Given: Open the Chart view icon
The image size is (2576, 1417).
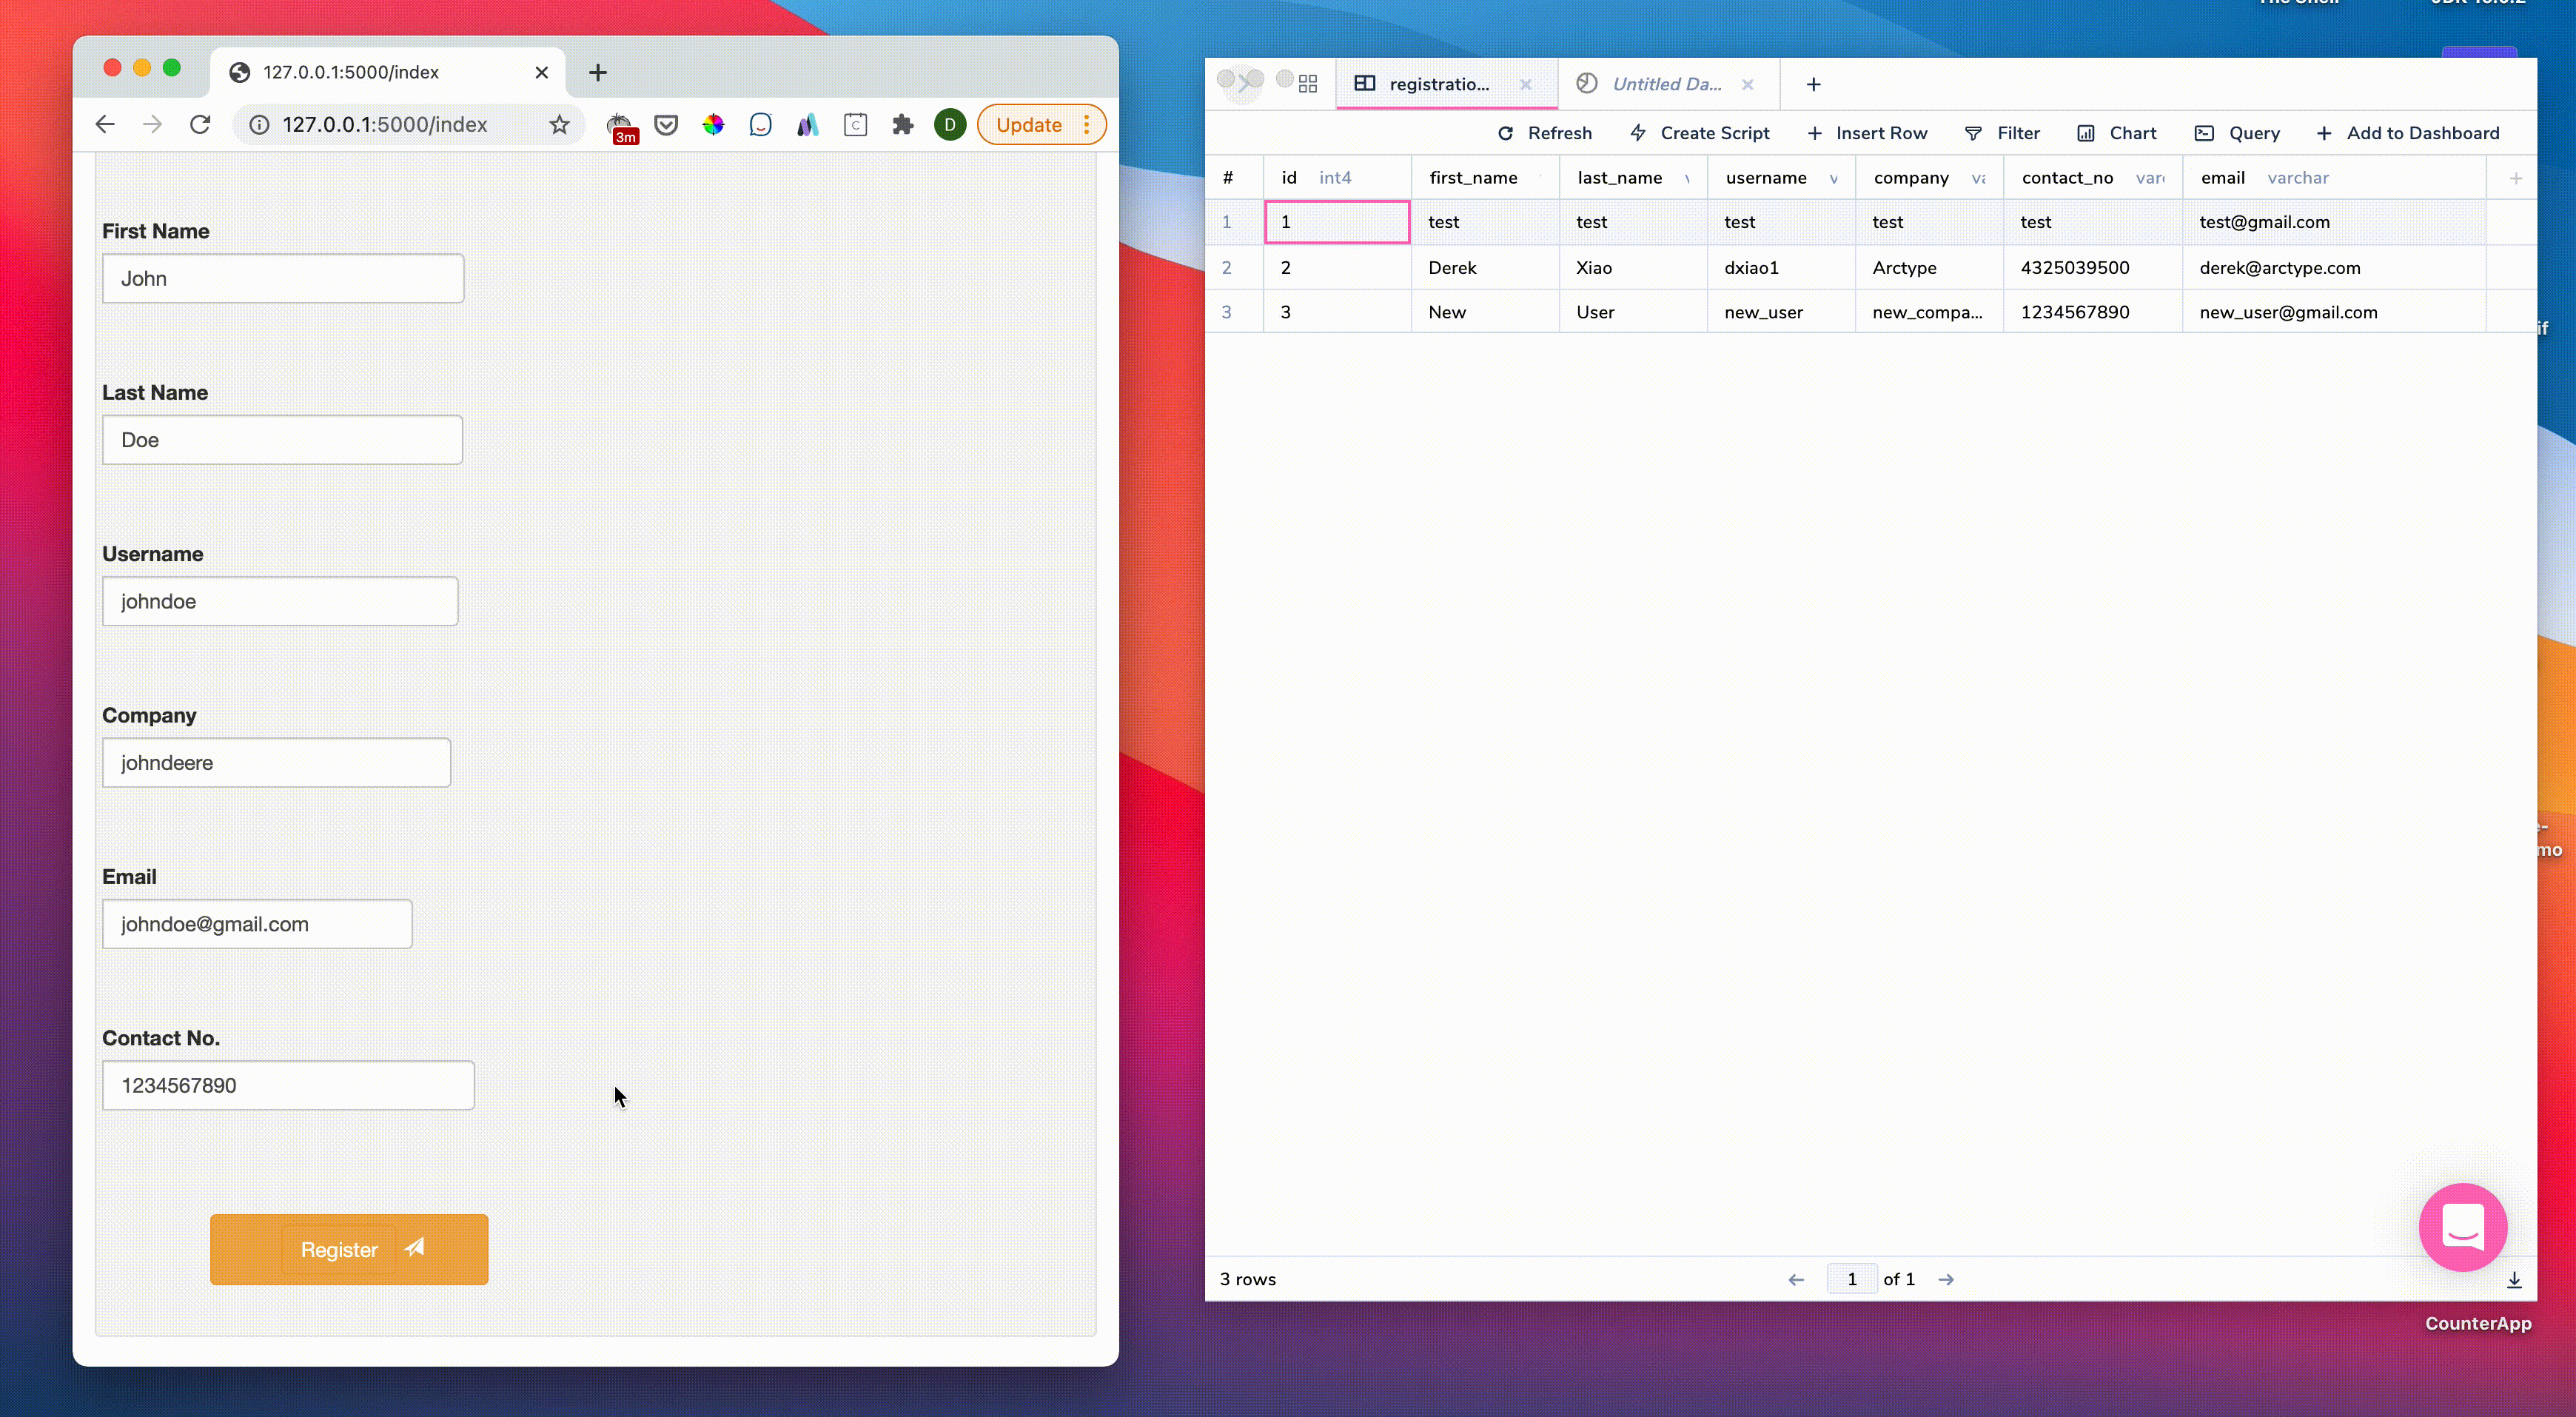Looking at the screenshot, I should pyautogui.click(x=2086, y=133).
